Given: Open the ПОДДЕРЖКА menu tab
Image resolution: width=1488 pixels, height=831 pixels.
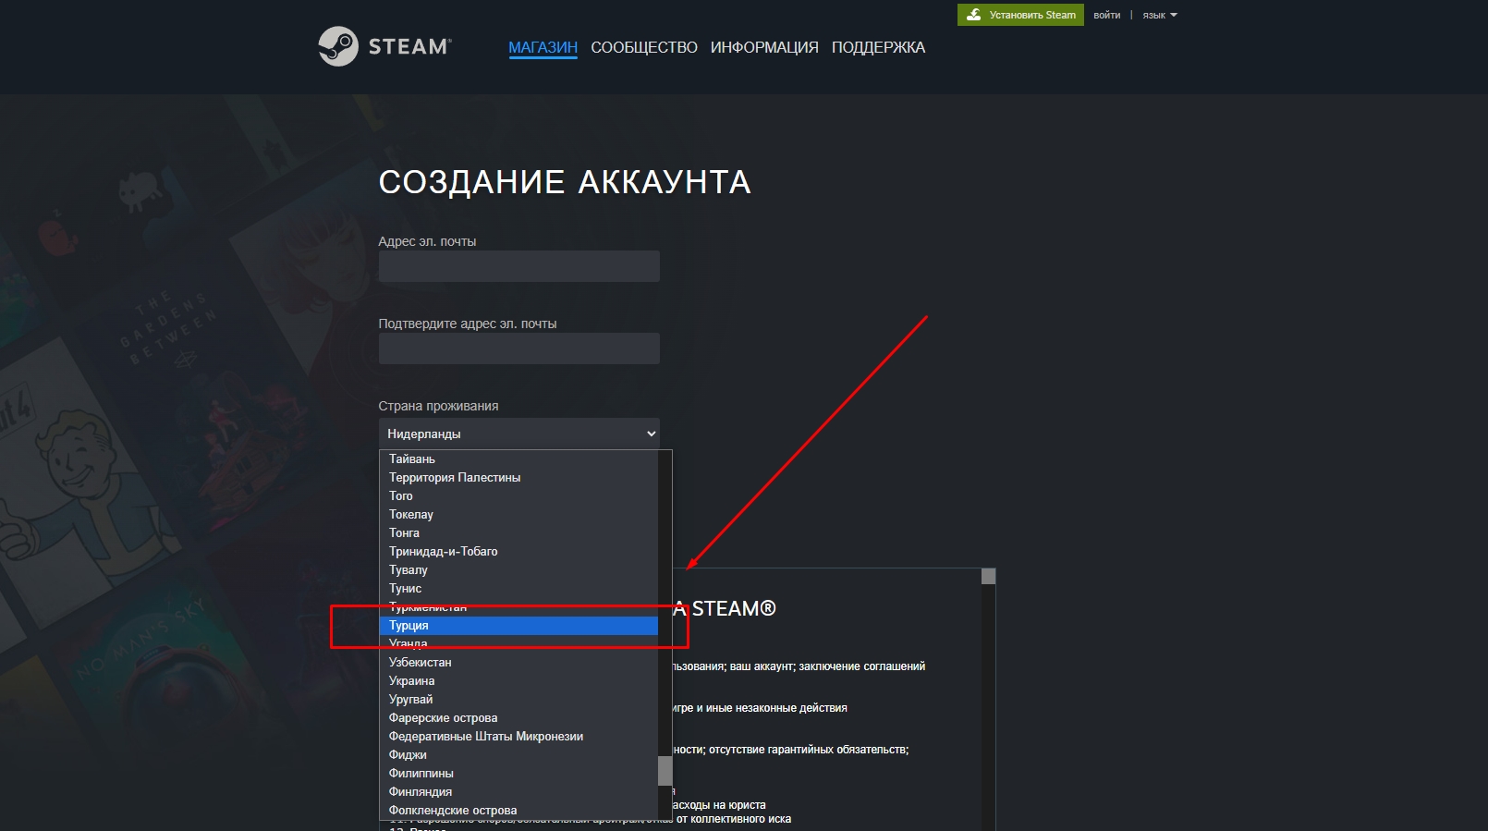Looking at the screenshot, I should (878, 47).
